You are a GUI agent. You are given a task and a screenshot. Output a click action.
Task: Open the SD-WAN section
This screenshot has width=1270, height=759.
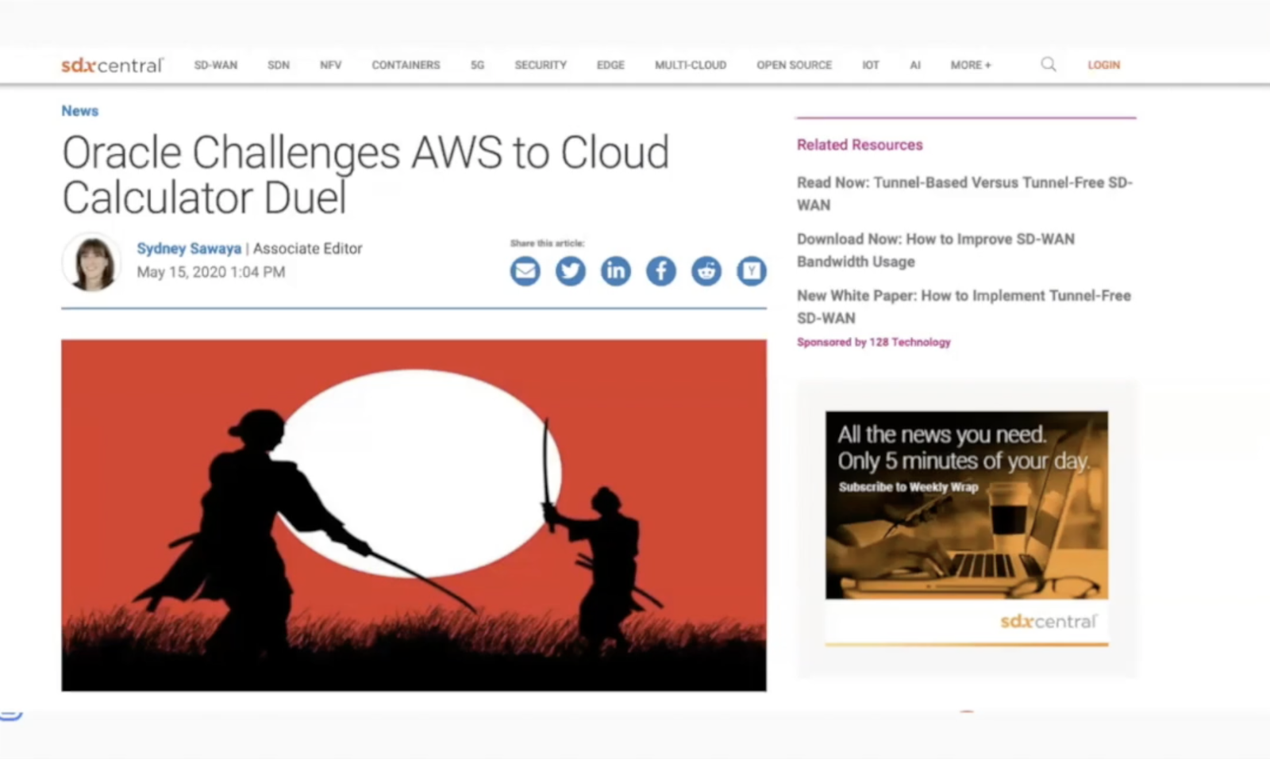pyautogui.click(x=216, y=65)
